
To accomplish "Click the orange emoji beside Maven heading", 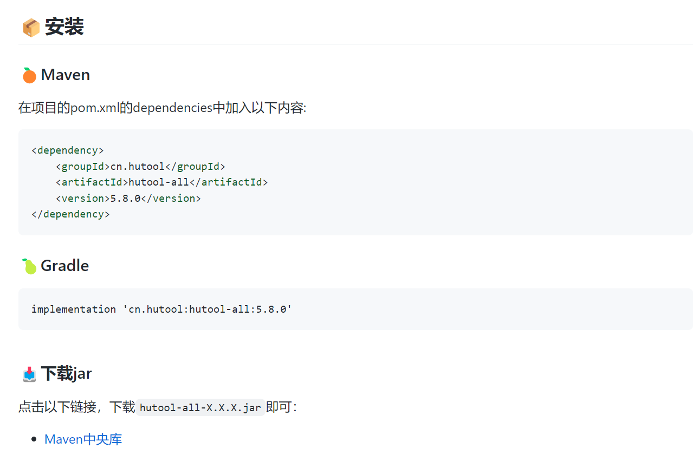I will point(29,75).
